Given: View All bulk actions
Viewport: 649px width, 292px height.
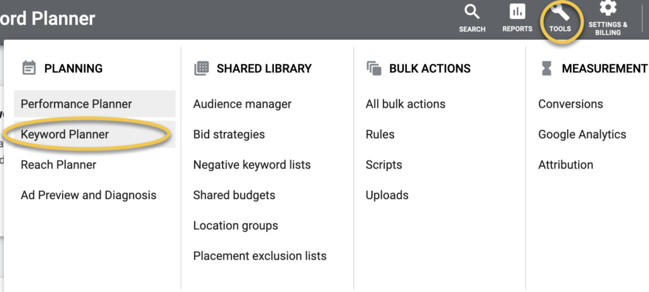Looking at the screenshot, I should pyautogui.click(x=405, y=104).
